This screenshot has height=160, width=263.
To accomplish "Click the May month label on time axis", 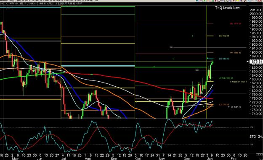I will point(15,158).
